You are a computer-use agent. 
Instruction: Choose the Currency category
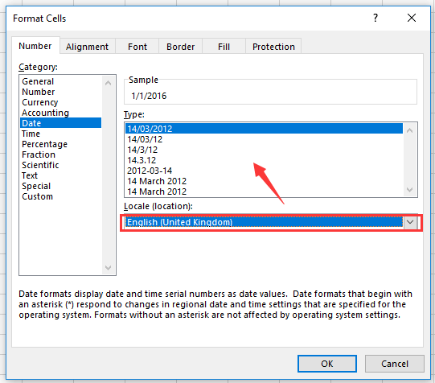(40, 102)
